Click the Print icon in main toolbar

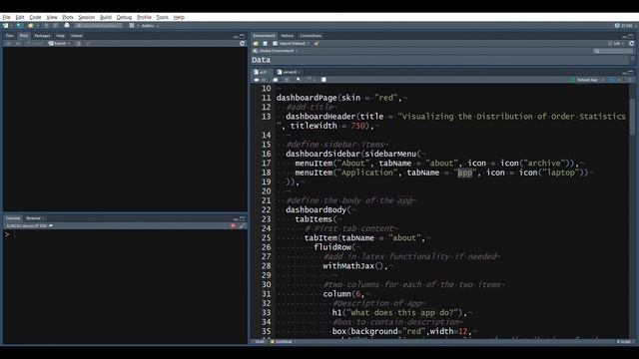67,26
